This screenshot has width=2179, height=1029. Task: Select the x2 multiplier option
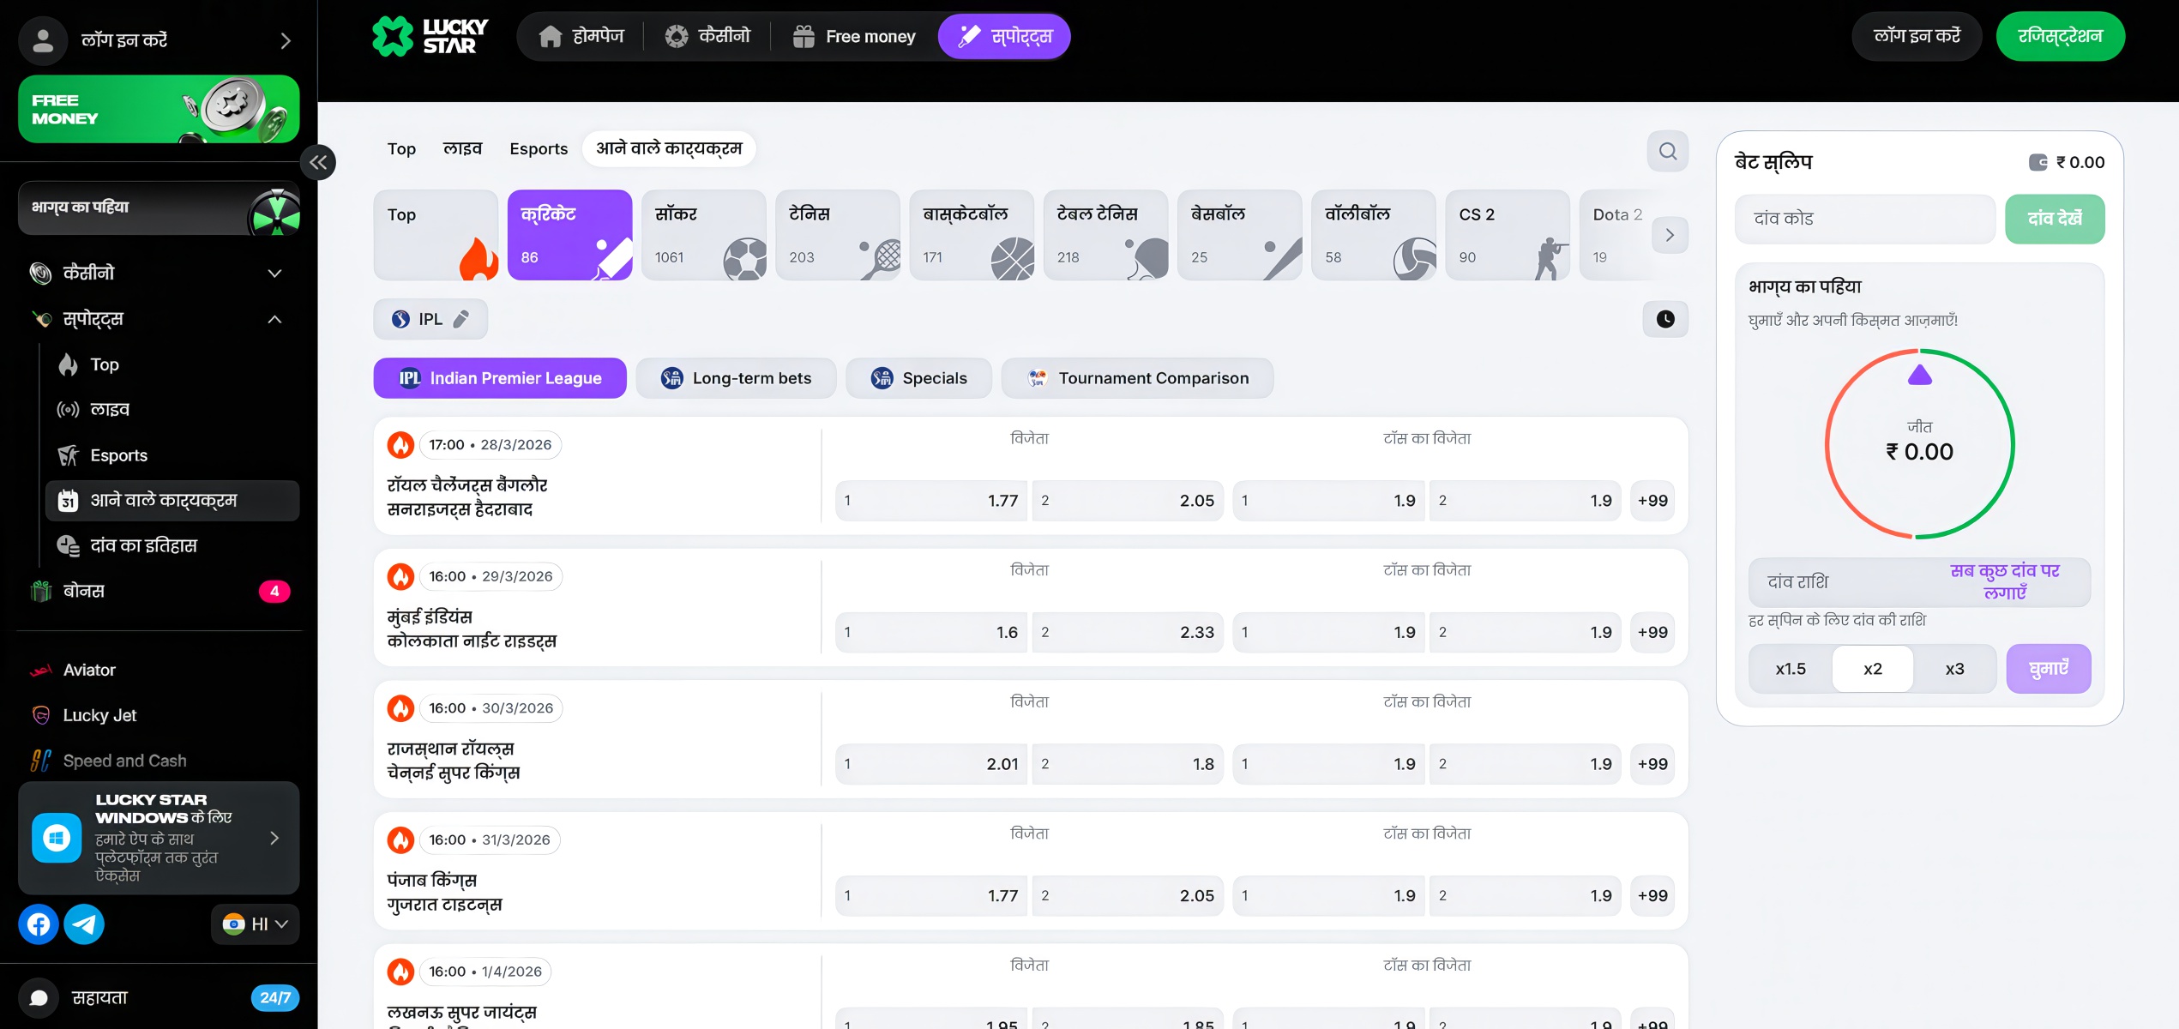point(1872,669)
